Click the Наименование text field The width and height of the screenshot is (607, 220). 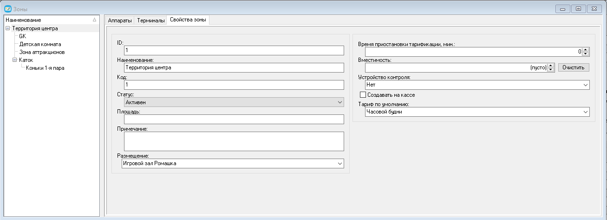click(234, 67)
